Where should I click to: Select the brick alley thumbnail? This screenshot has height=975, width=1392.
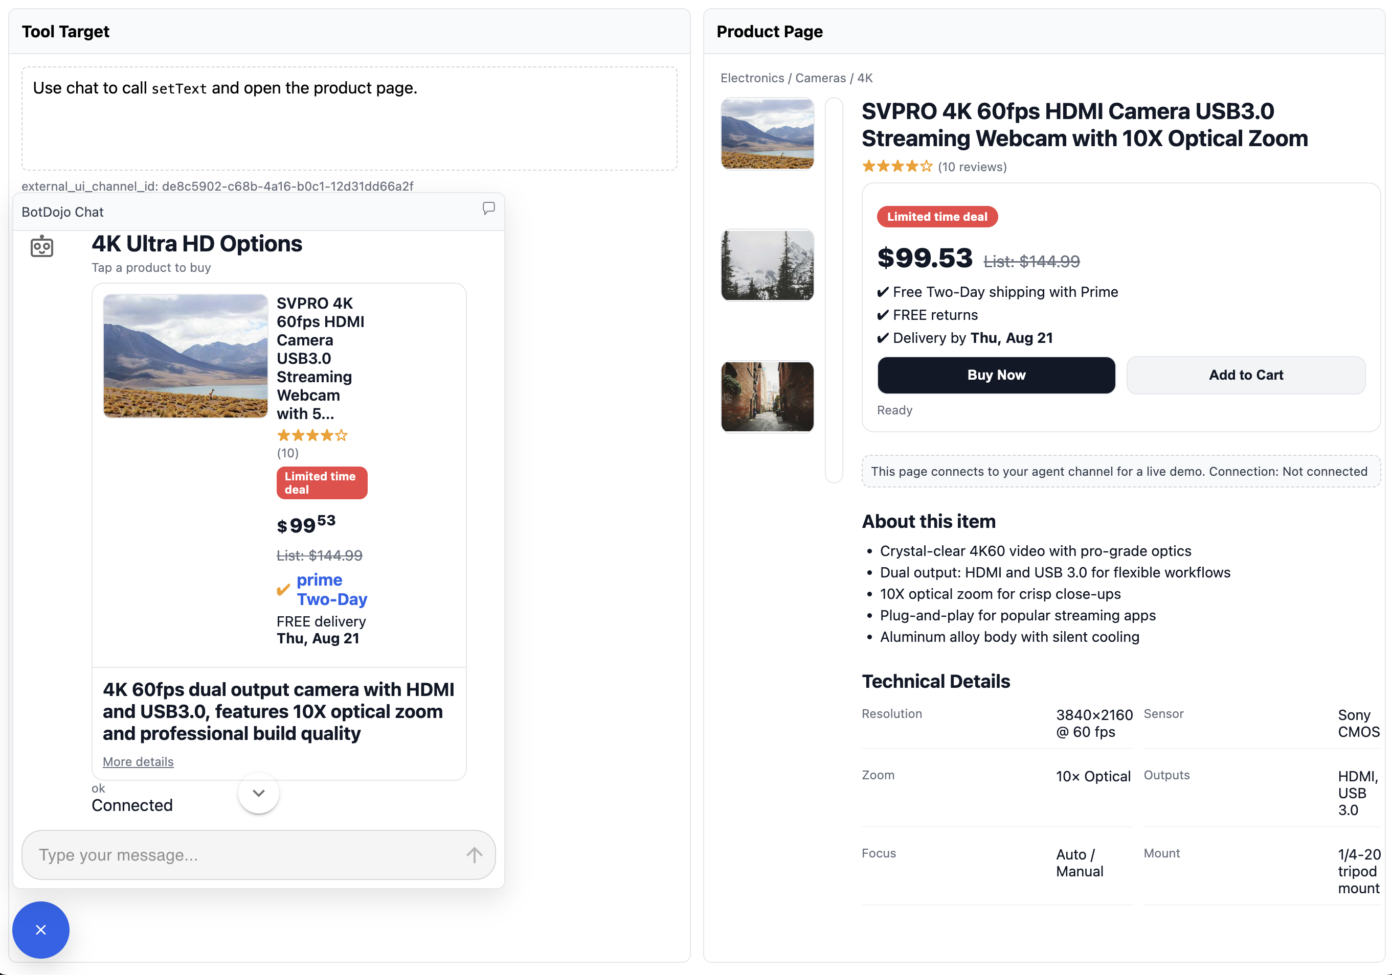pos(767,397)
